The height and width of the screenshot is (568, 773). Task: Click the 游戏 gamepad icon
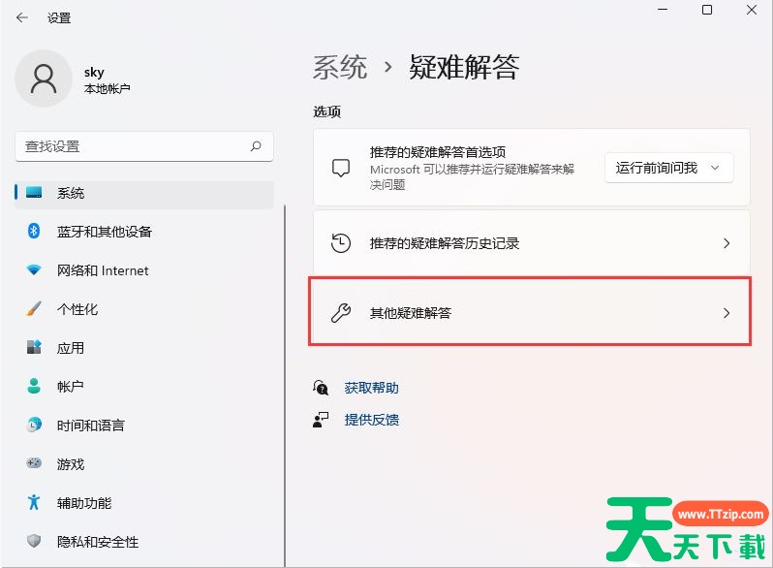pyautogui.click(x=34, y=463)
